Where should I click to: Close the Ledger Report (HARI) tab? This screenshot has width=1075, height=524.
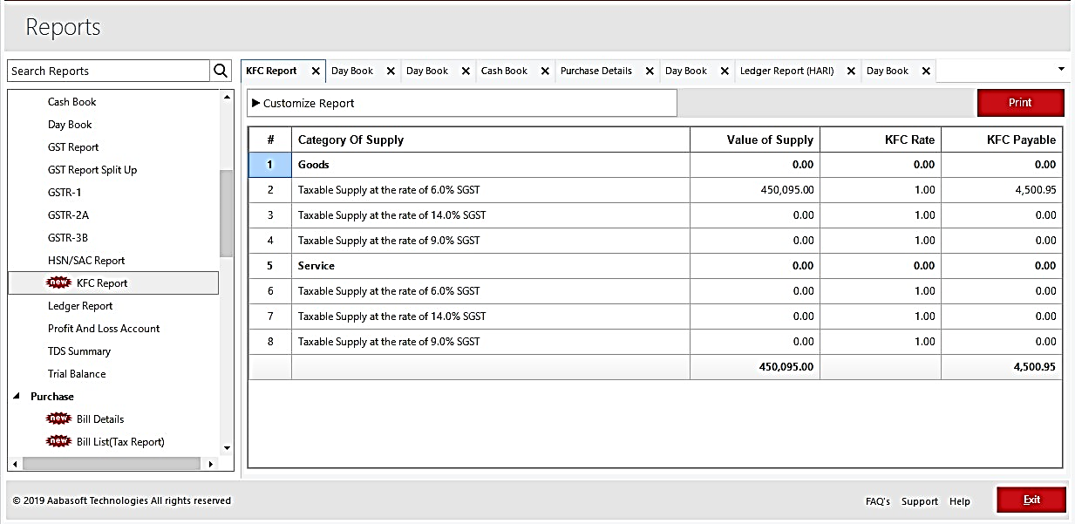pyautogui.click(x=851, y=71)
